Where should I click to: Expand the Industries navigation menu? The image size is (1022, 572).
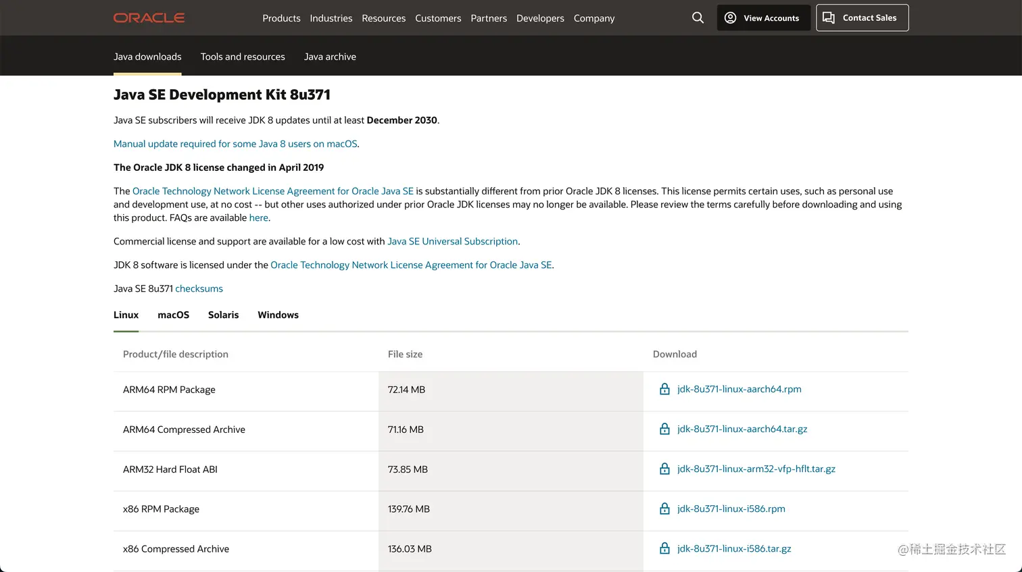point(331,18)
